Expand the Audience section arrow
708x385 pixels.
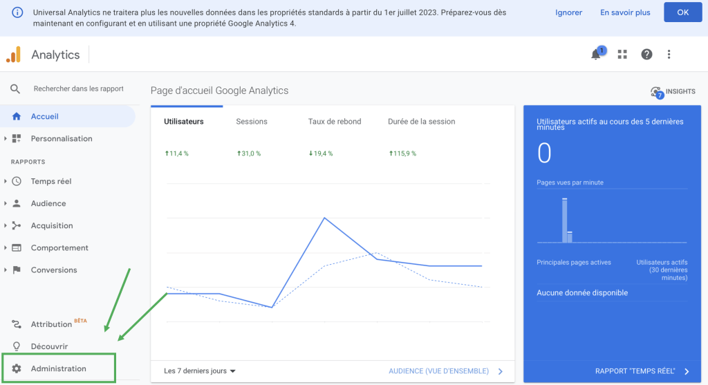(x=6, y=203)
